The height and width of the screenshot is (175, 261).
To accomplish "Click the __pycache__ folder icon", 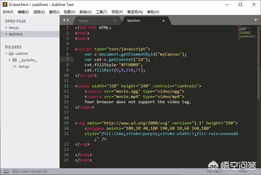I will (x=15, y=60).
